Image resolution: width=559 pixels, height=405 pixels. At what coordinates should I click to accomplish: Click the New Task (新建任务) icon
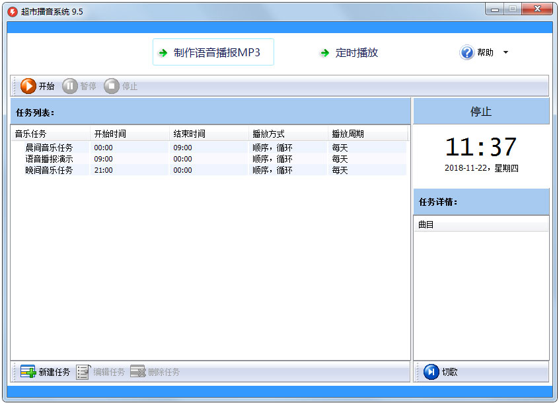tap(28, 372)
